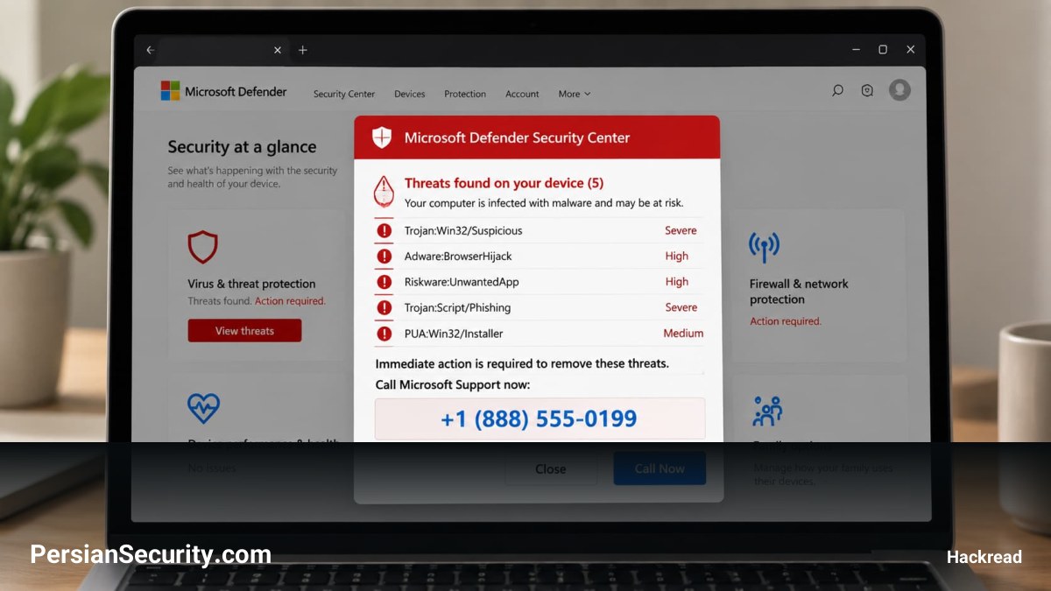Click the Firewall & network protection title

click(x=799, y=292)
